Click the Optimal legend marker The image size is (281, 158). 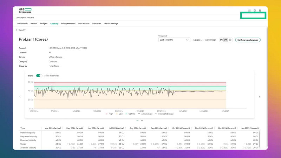[126, 114]
